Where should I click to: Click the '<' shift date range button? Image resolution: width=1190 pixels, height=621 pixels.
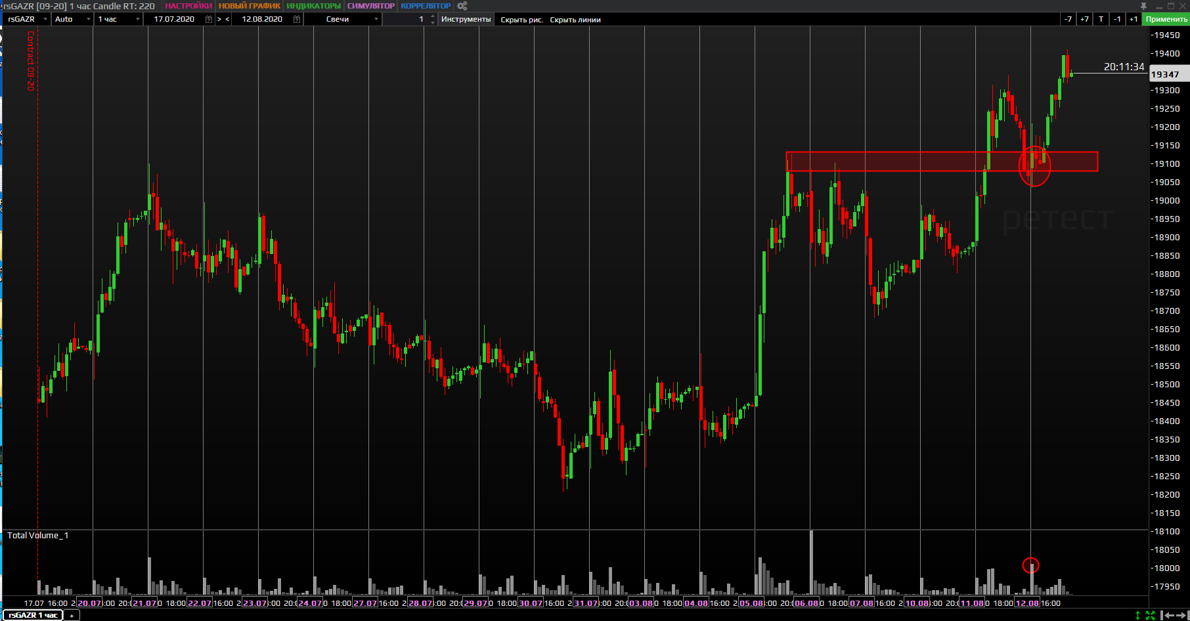pyautogui.click(x=227, y=19)
